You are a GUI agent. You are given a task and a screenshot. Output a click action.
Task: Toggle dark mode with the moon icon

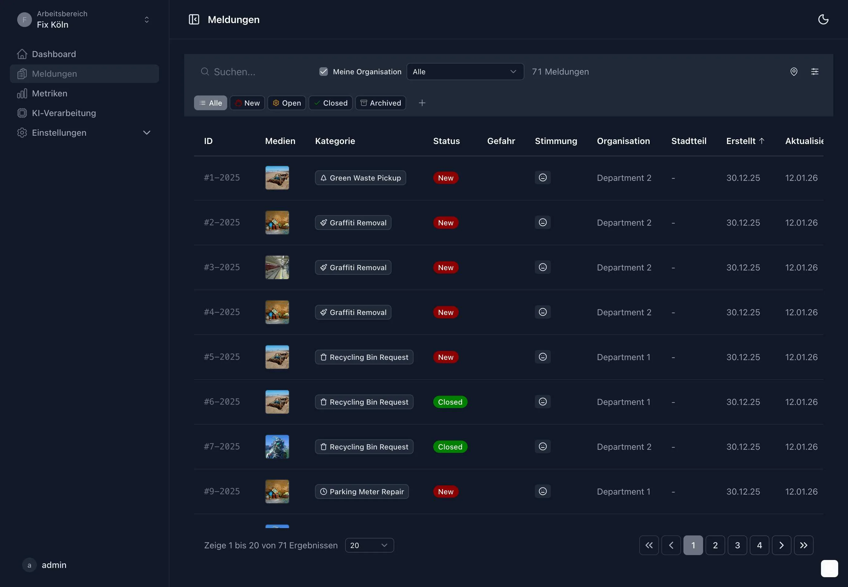pyautogui.click(x=823, y=19)
